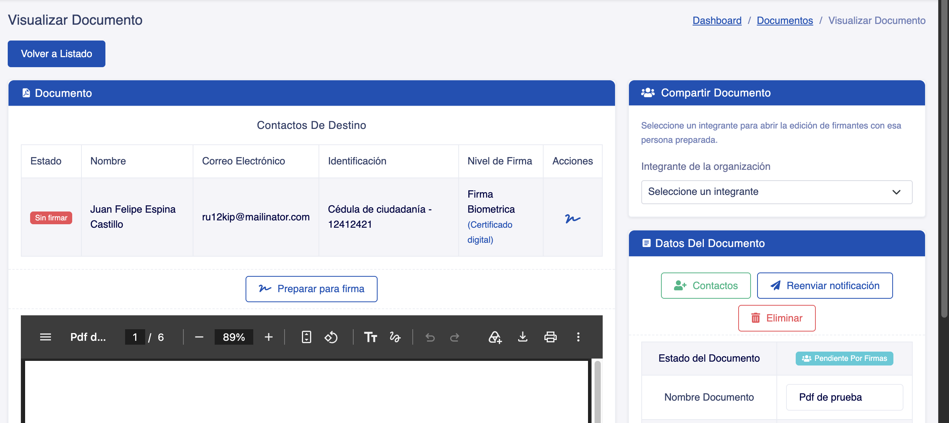Zoom out the PDF with minus icon
This screenshot has width=949, height=423.
pos(199,337)
